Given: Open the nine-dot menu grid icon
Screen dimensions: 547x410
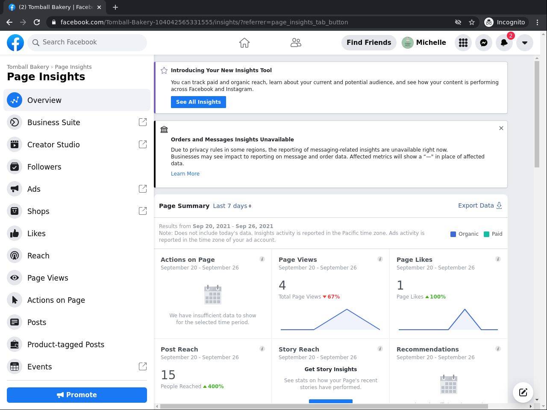Looking at the screenshot, I should (x=463, y=43).
